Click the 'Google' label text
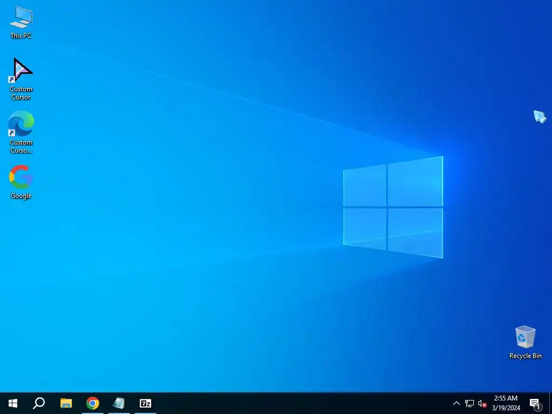This screenshot has width=552, height=414. pyautogui.click(x=21, y=195)
